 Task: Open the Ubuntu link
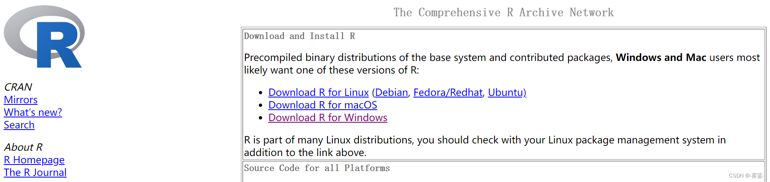(x=507, y=92)
